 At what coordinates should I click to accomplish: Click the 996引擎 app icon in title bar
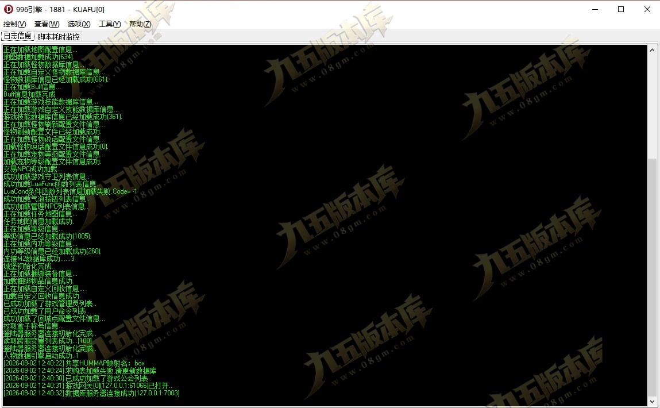click(9, 9)
